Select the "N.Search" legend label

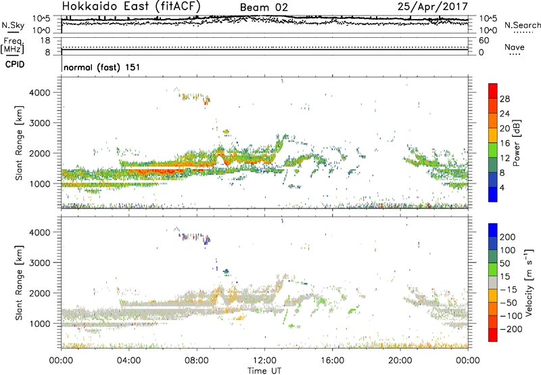[x=522, y=25]
